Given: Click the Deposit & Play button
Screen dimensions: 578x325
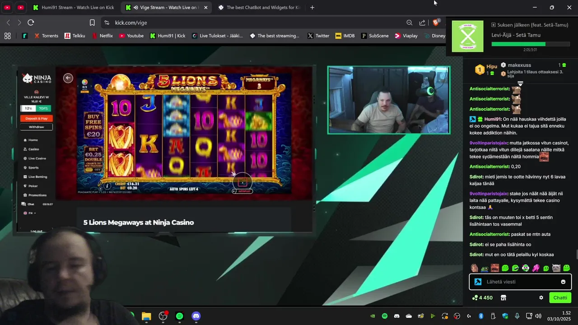Looking at the screenshot, I should [36, 118].
